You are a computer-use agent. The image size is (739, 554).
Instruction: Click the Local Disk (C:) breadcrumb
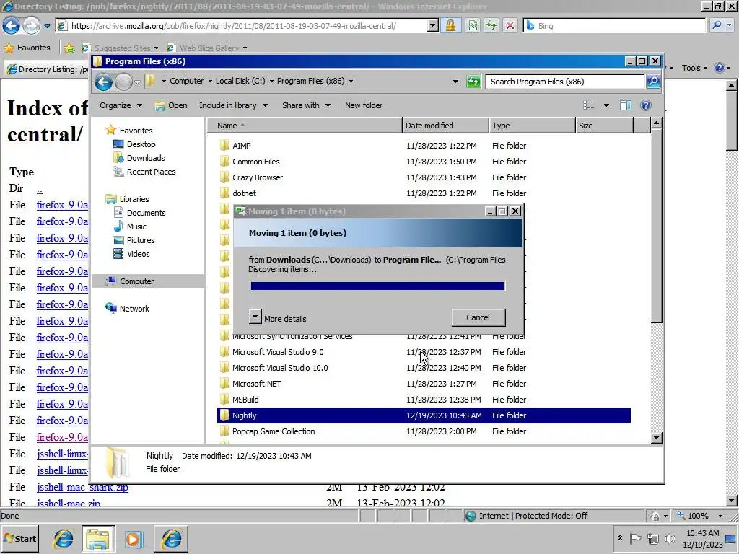[x=240, y=81]
